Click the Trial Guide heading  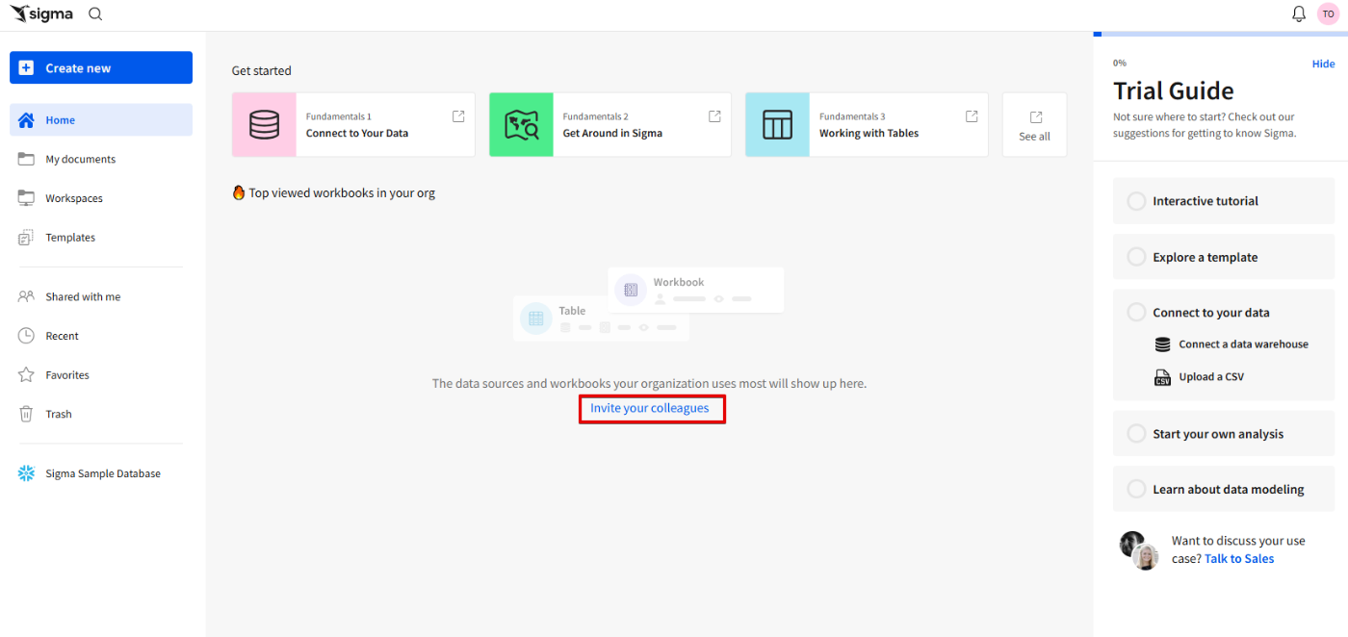click(x=1173, y=90)
